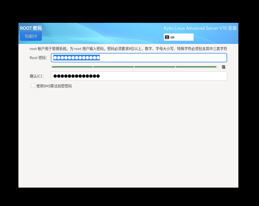Viewport: 259px width, 206px height.
Task: Click the cn layout switcher to change language
Action: click(178, 37)
